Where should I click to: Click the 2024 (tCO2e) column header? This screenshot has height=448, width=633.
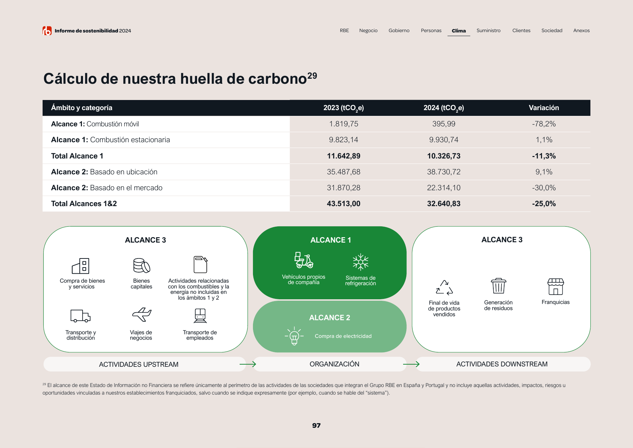pos(444,108)
